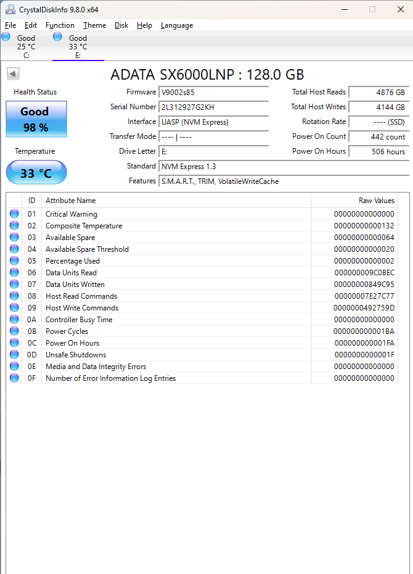
Task: Click the Attribute Name column header
Action: click(176, 200)
